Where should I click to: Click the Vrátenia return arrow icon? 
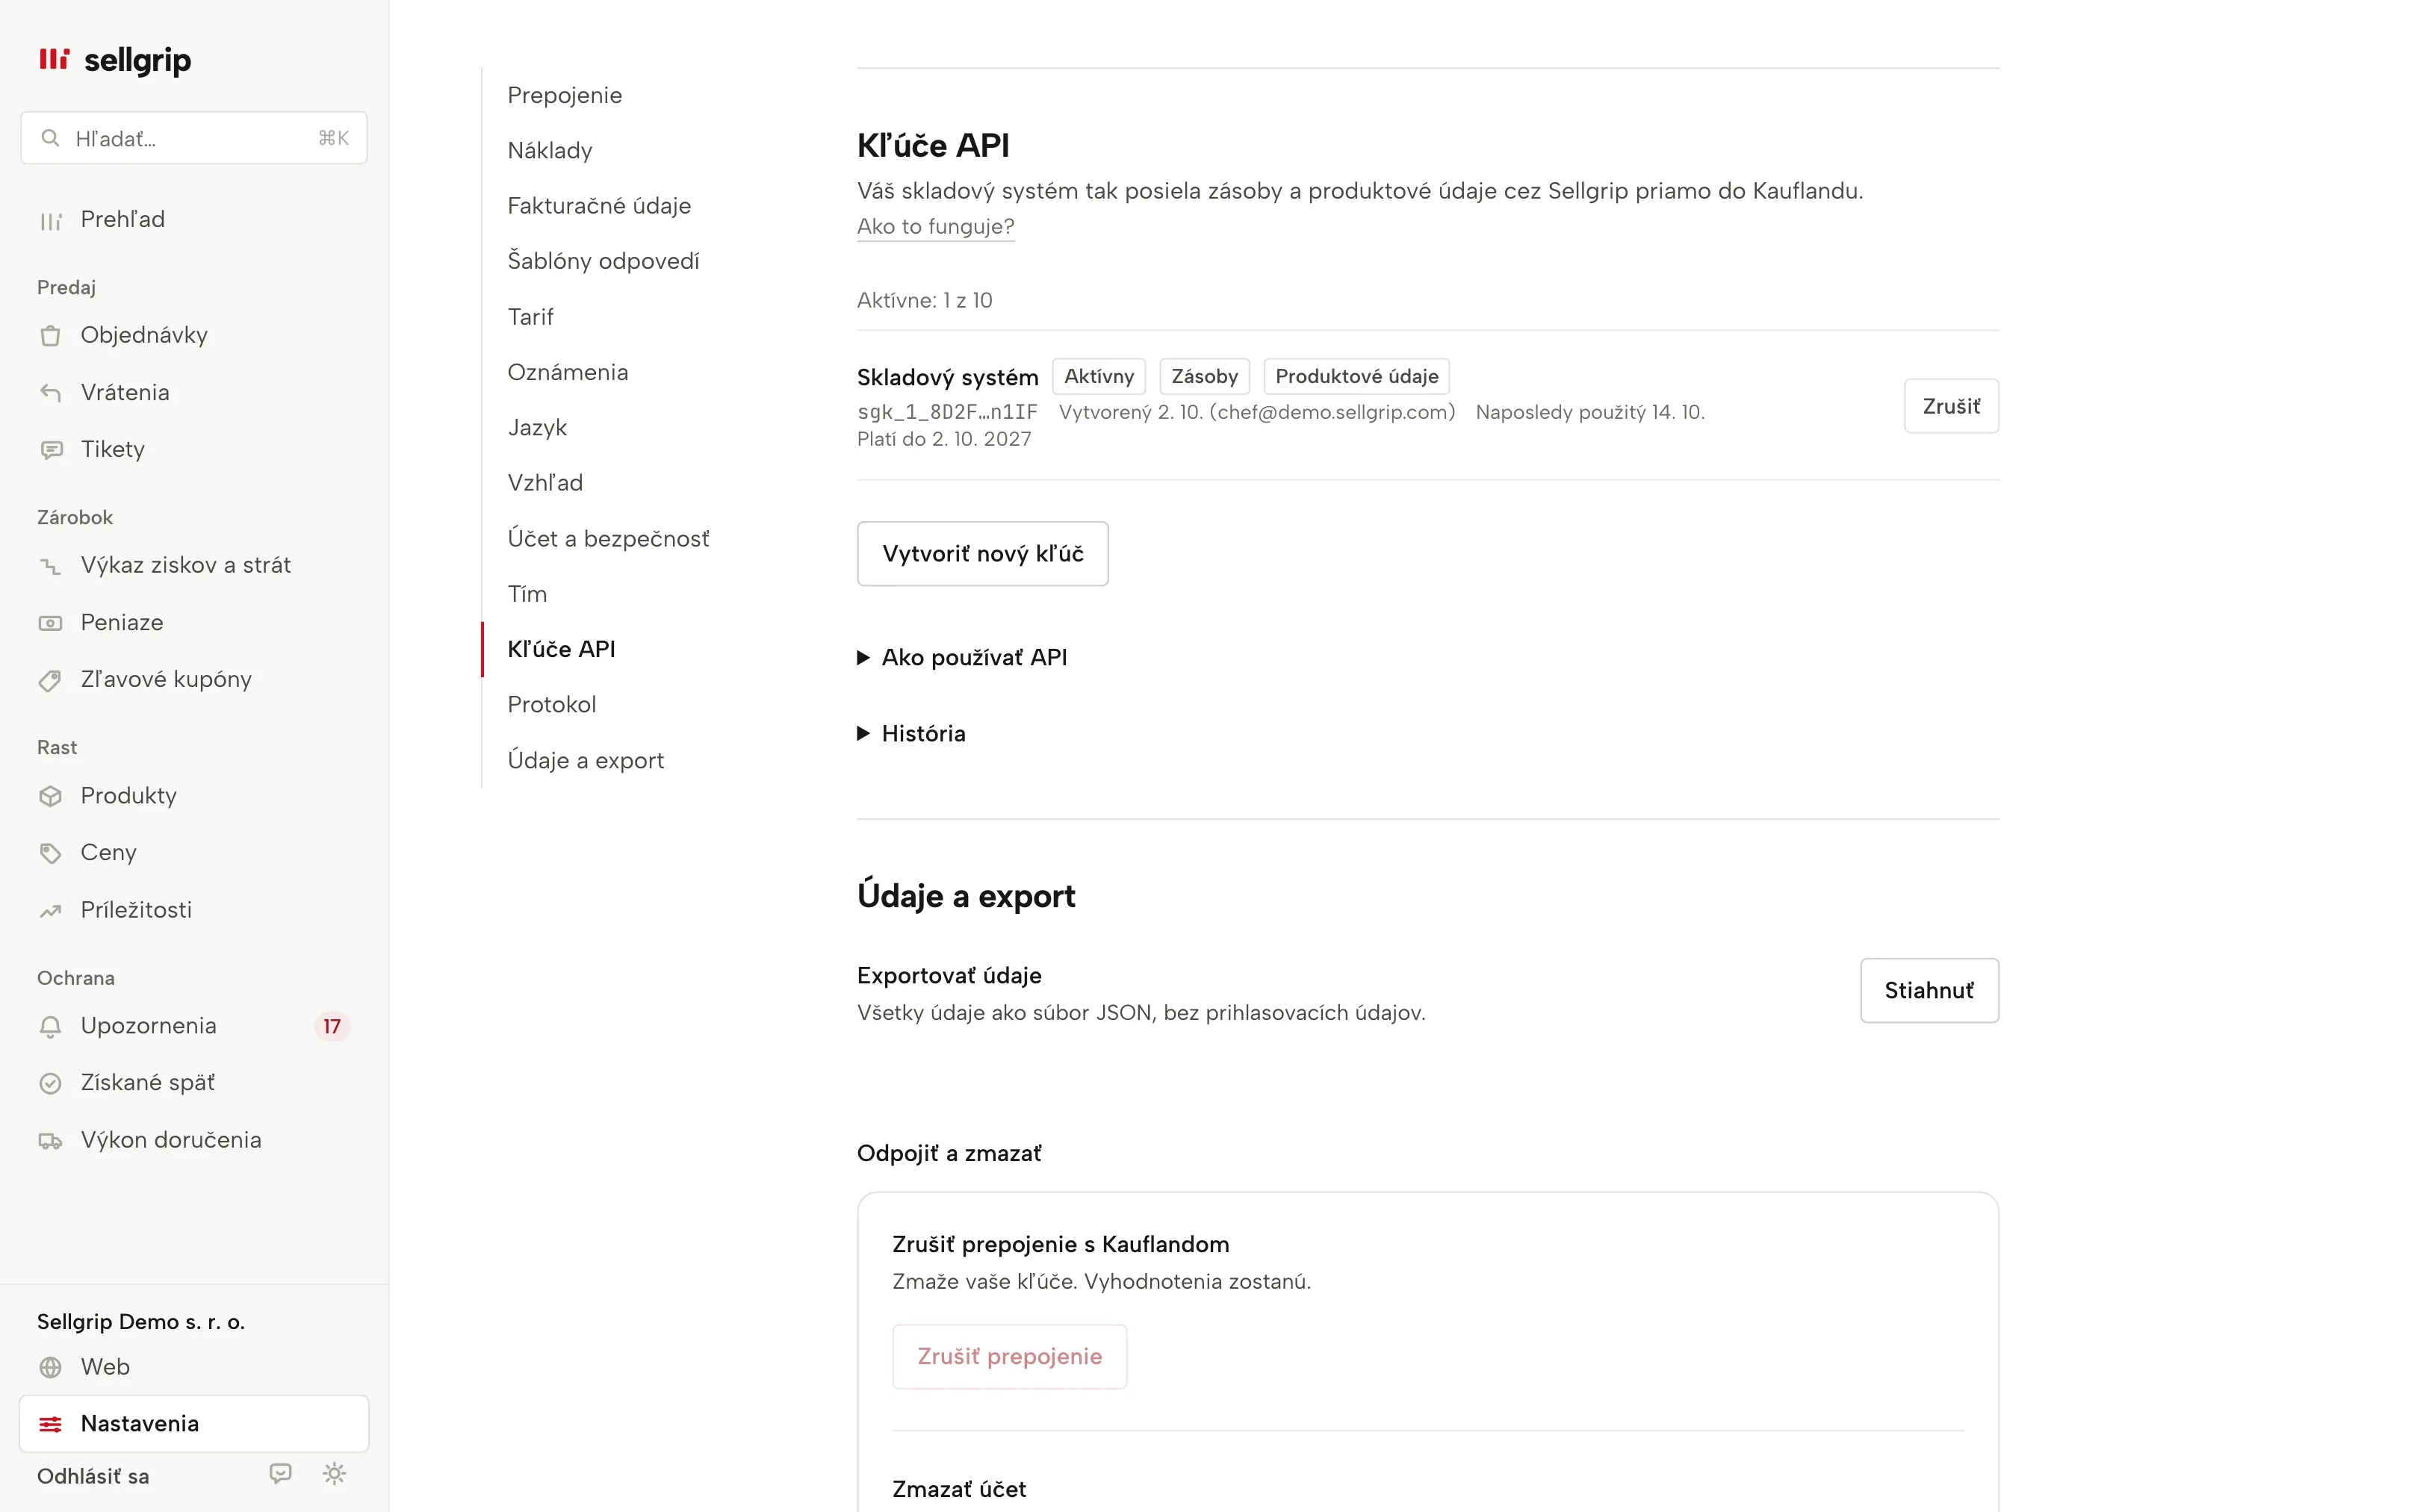click(x=50, y=393)
